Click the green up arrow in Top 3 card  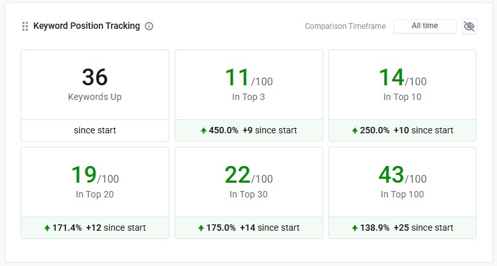pos(203,130)
